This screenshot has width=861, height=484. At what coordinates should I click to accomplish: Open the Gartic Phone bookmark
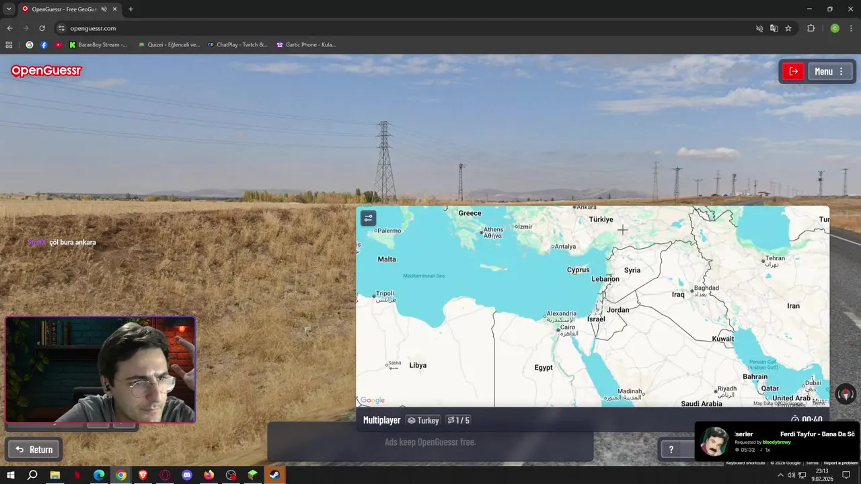[306, 45]
